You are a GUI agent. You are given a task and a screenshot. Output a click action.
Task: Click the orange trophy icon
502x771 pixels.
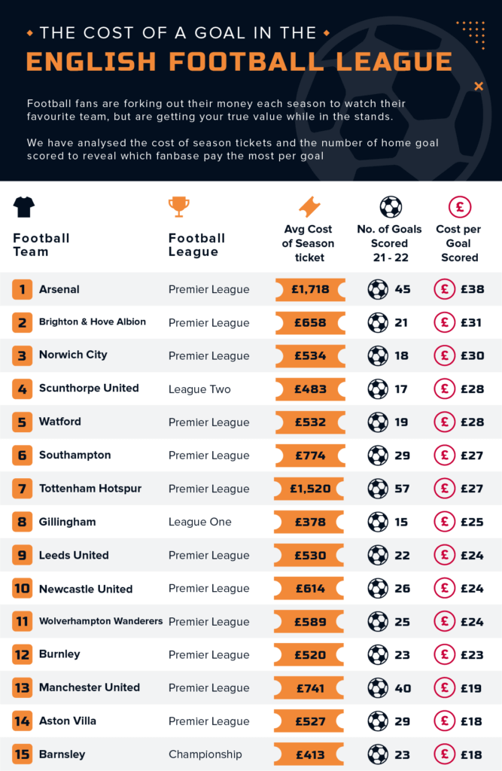tap(179, 206)
